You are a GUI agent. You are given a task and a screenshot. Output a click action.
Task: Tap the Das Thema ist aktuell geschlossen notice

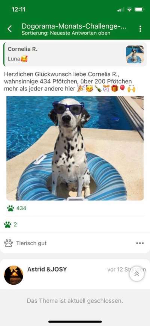pos(75,301)
